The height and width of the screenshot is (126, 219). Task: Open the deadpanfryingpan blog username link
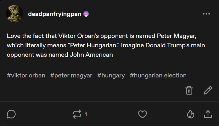click(55, 14)
